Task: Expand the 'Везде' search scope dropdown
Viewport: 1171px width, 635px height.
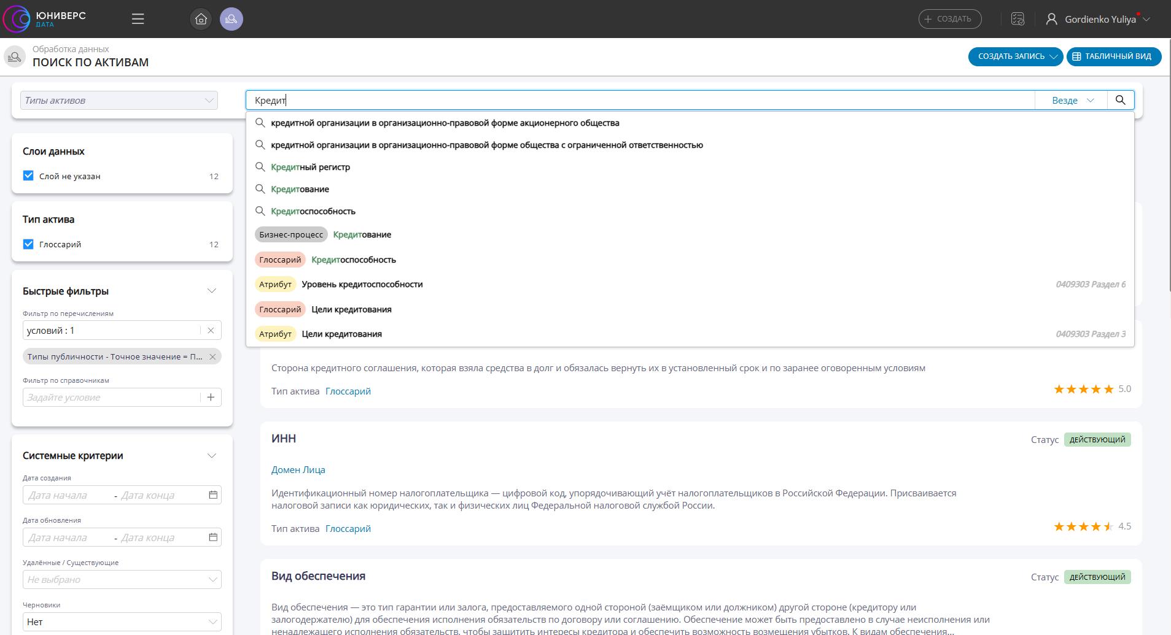Action: (1072, 101)
